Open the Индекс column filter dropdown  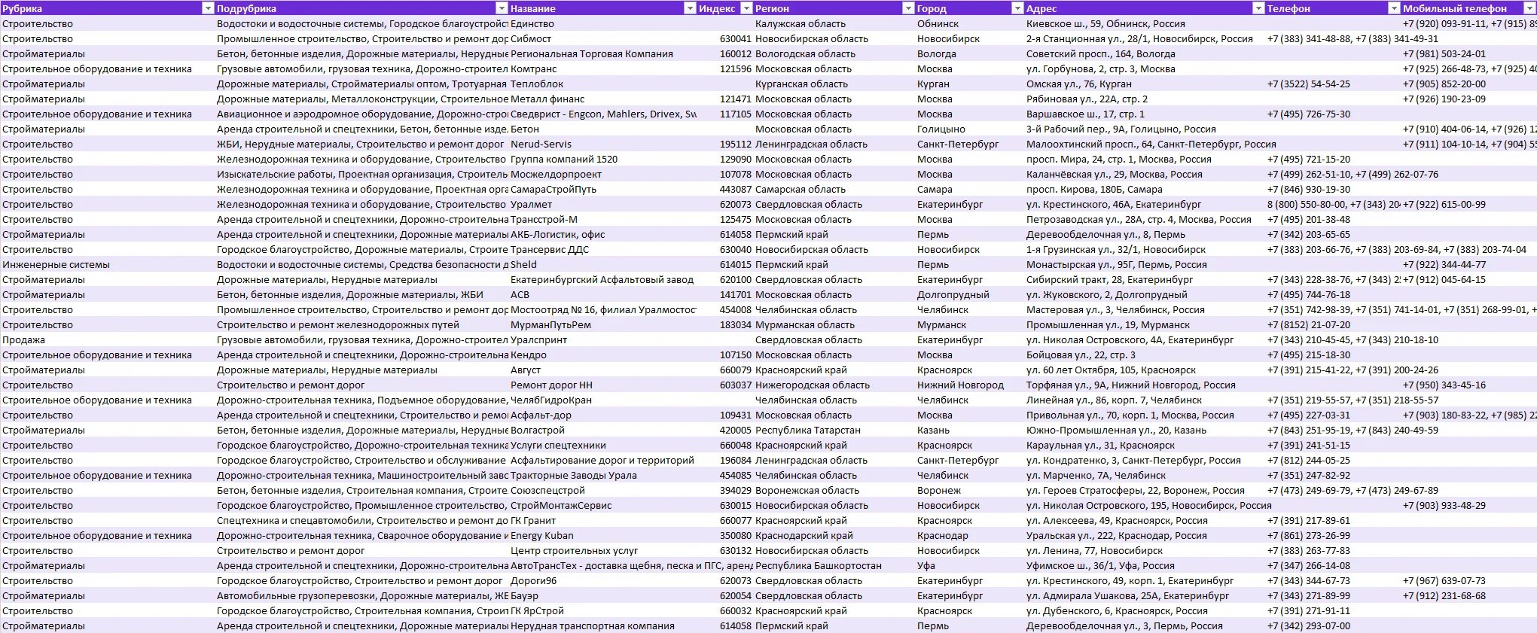tap(746, 8)
